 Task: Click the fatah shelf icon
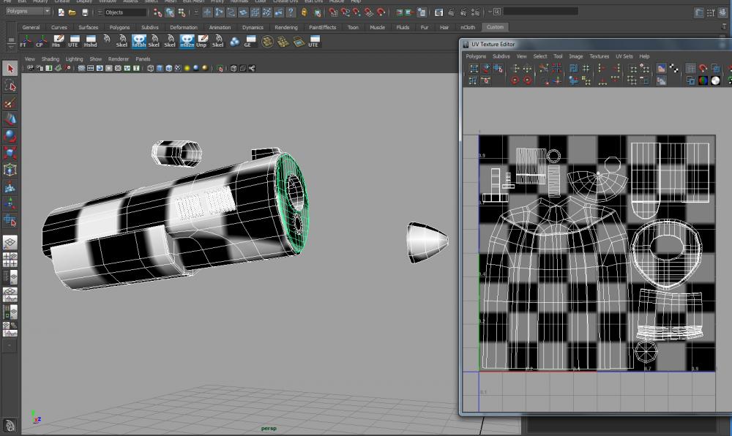click(138, 41)
